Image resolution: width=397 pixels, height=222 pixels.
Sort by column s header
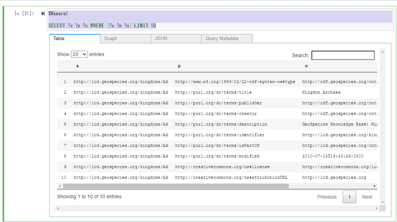coord(77,66)
